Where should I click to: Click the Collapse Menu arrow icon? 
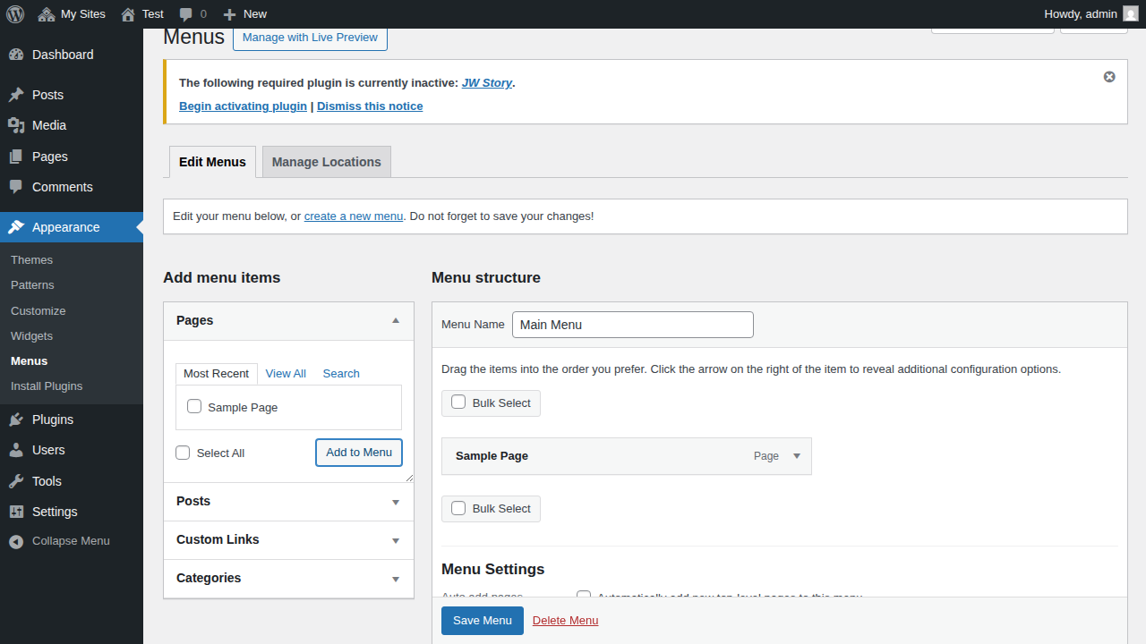pos(16,541)
